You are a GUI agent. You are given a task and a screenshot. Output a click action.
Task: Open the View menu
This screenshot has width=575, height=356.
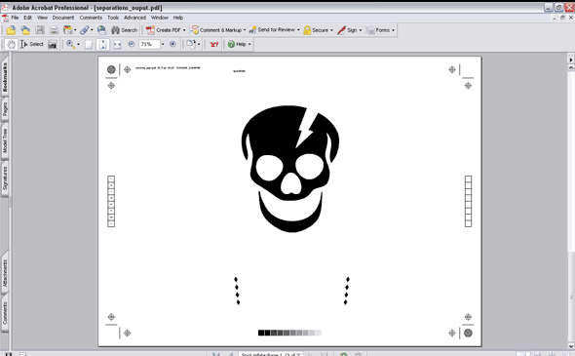pyautogui.click(x=42, y=18)
